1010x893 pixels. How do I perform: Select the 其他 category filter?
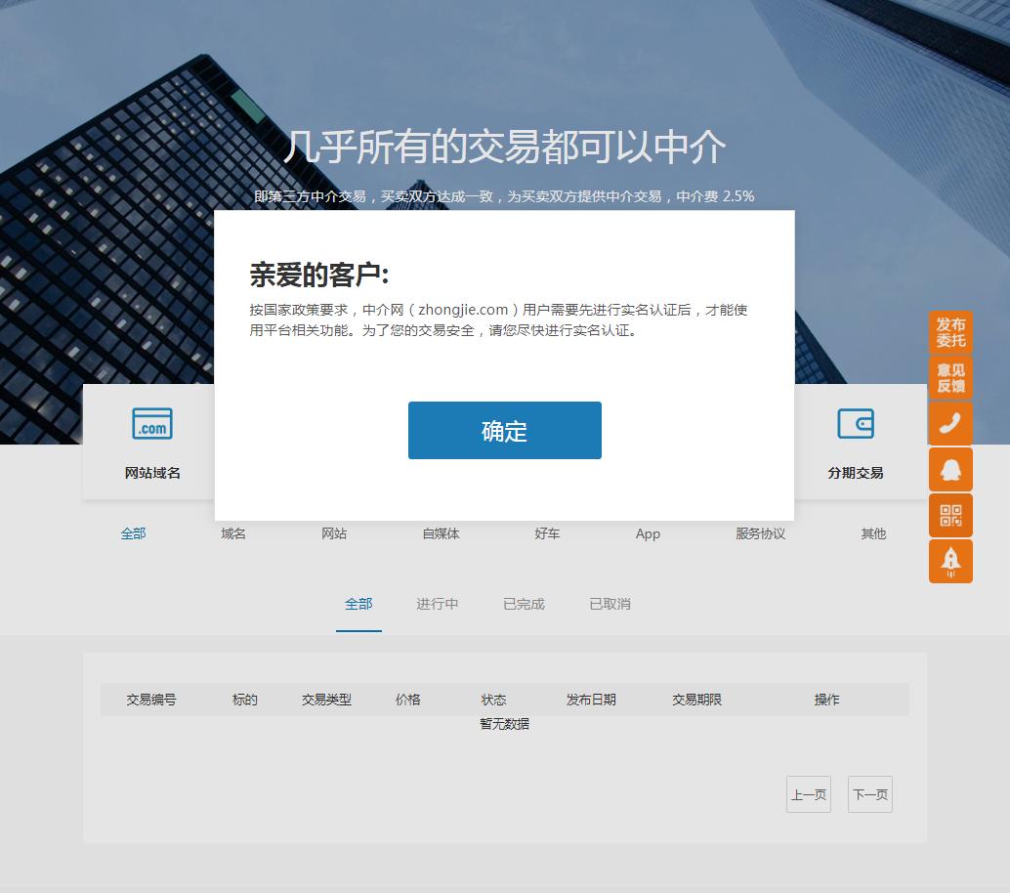pyautogui.click(x=874, y=533)
